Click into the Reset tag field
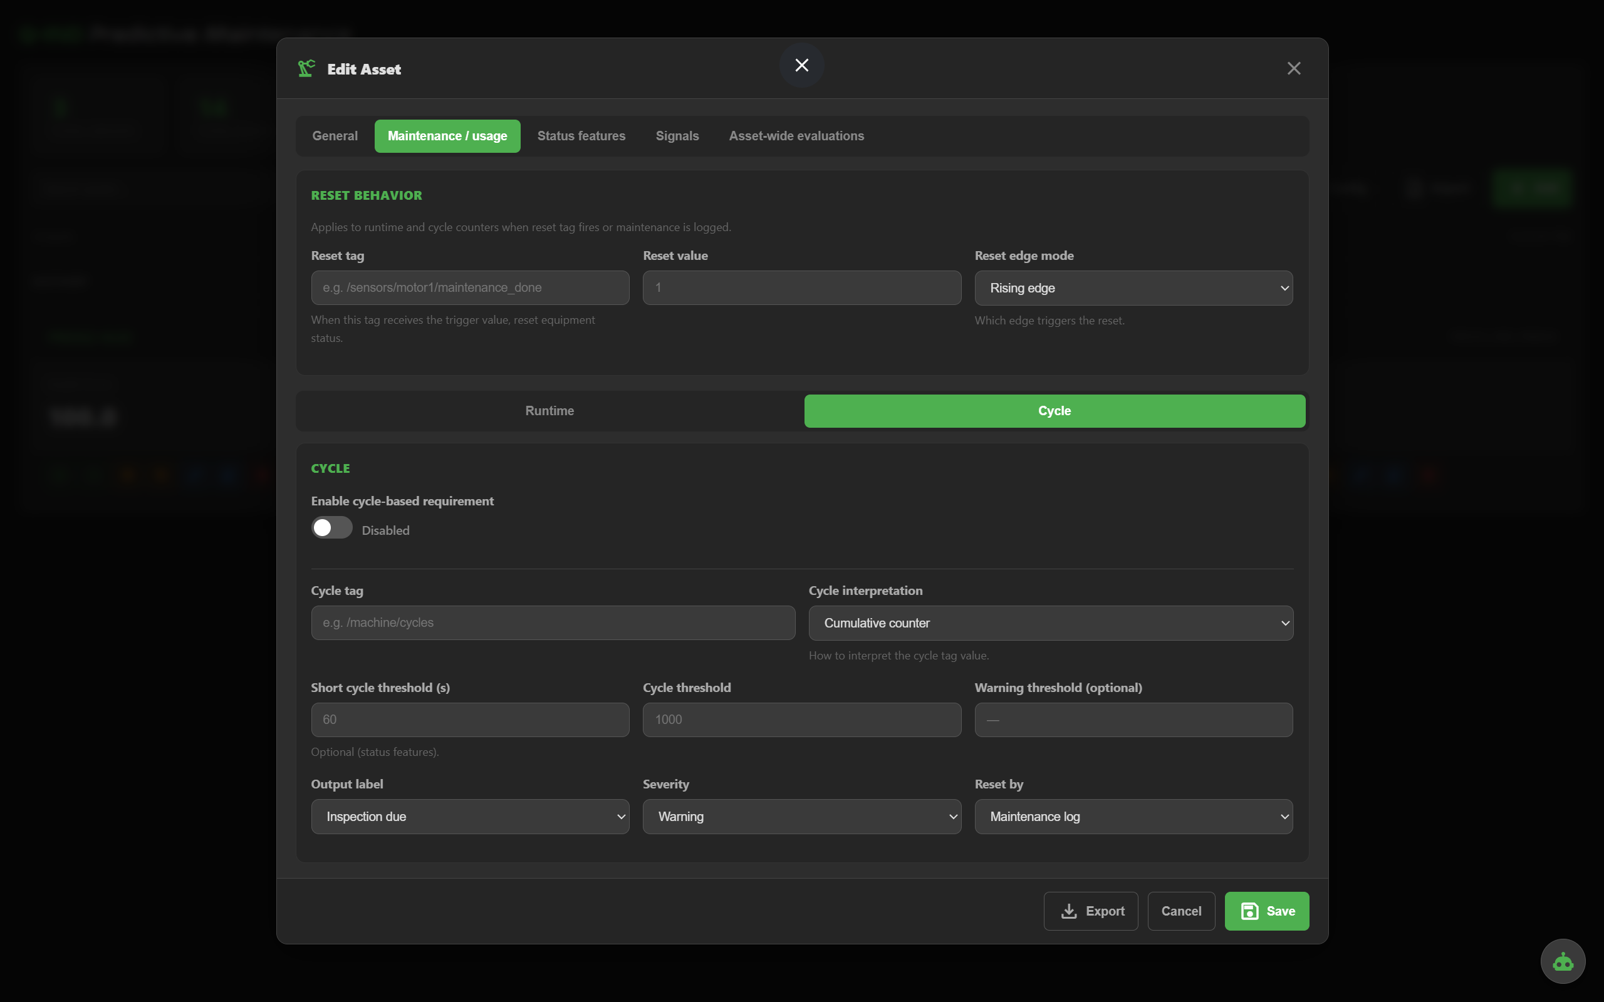This screenshot has height=1002, width=1604. (470, 287)
